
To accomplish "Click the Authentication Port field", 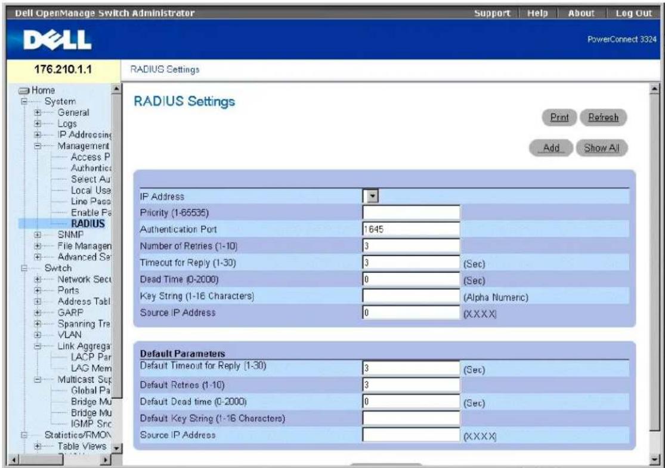I will (411, 229).
